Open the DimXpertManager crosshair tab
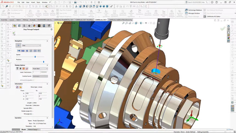Screen dimensions: 236x133 tap(29, 26)
